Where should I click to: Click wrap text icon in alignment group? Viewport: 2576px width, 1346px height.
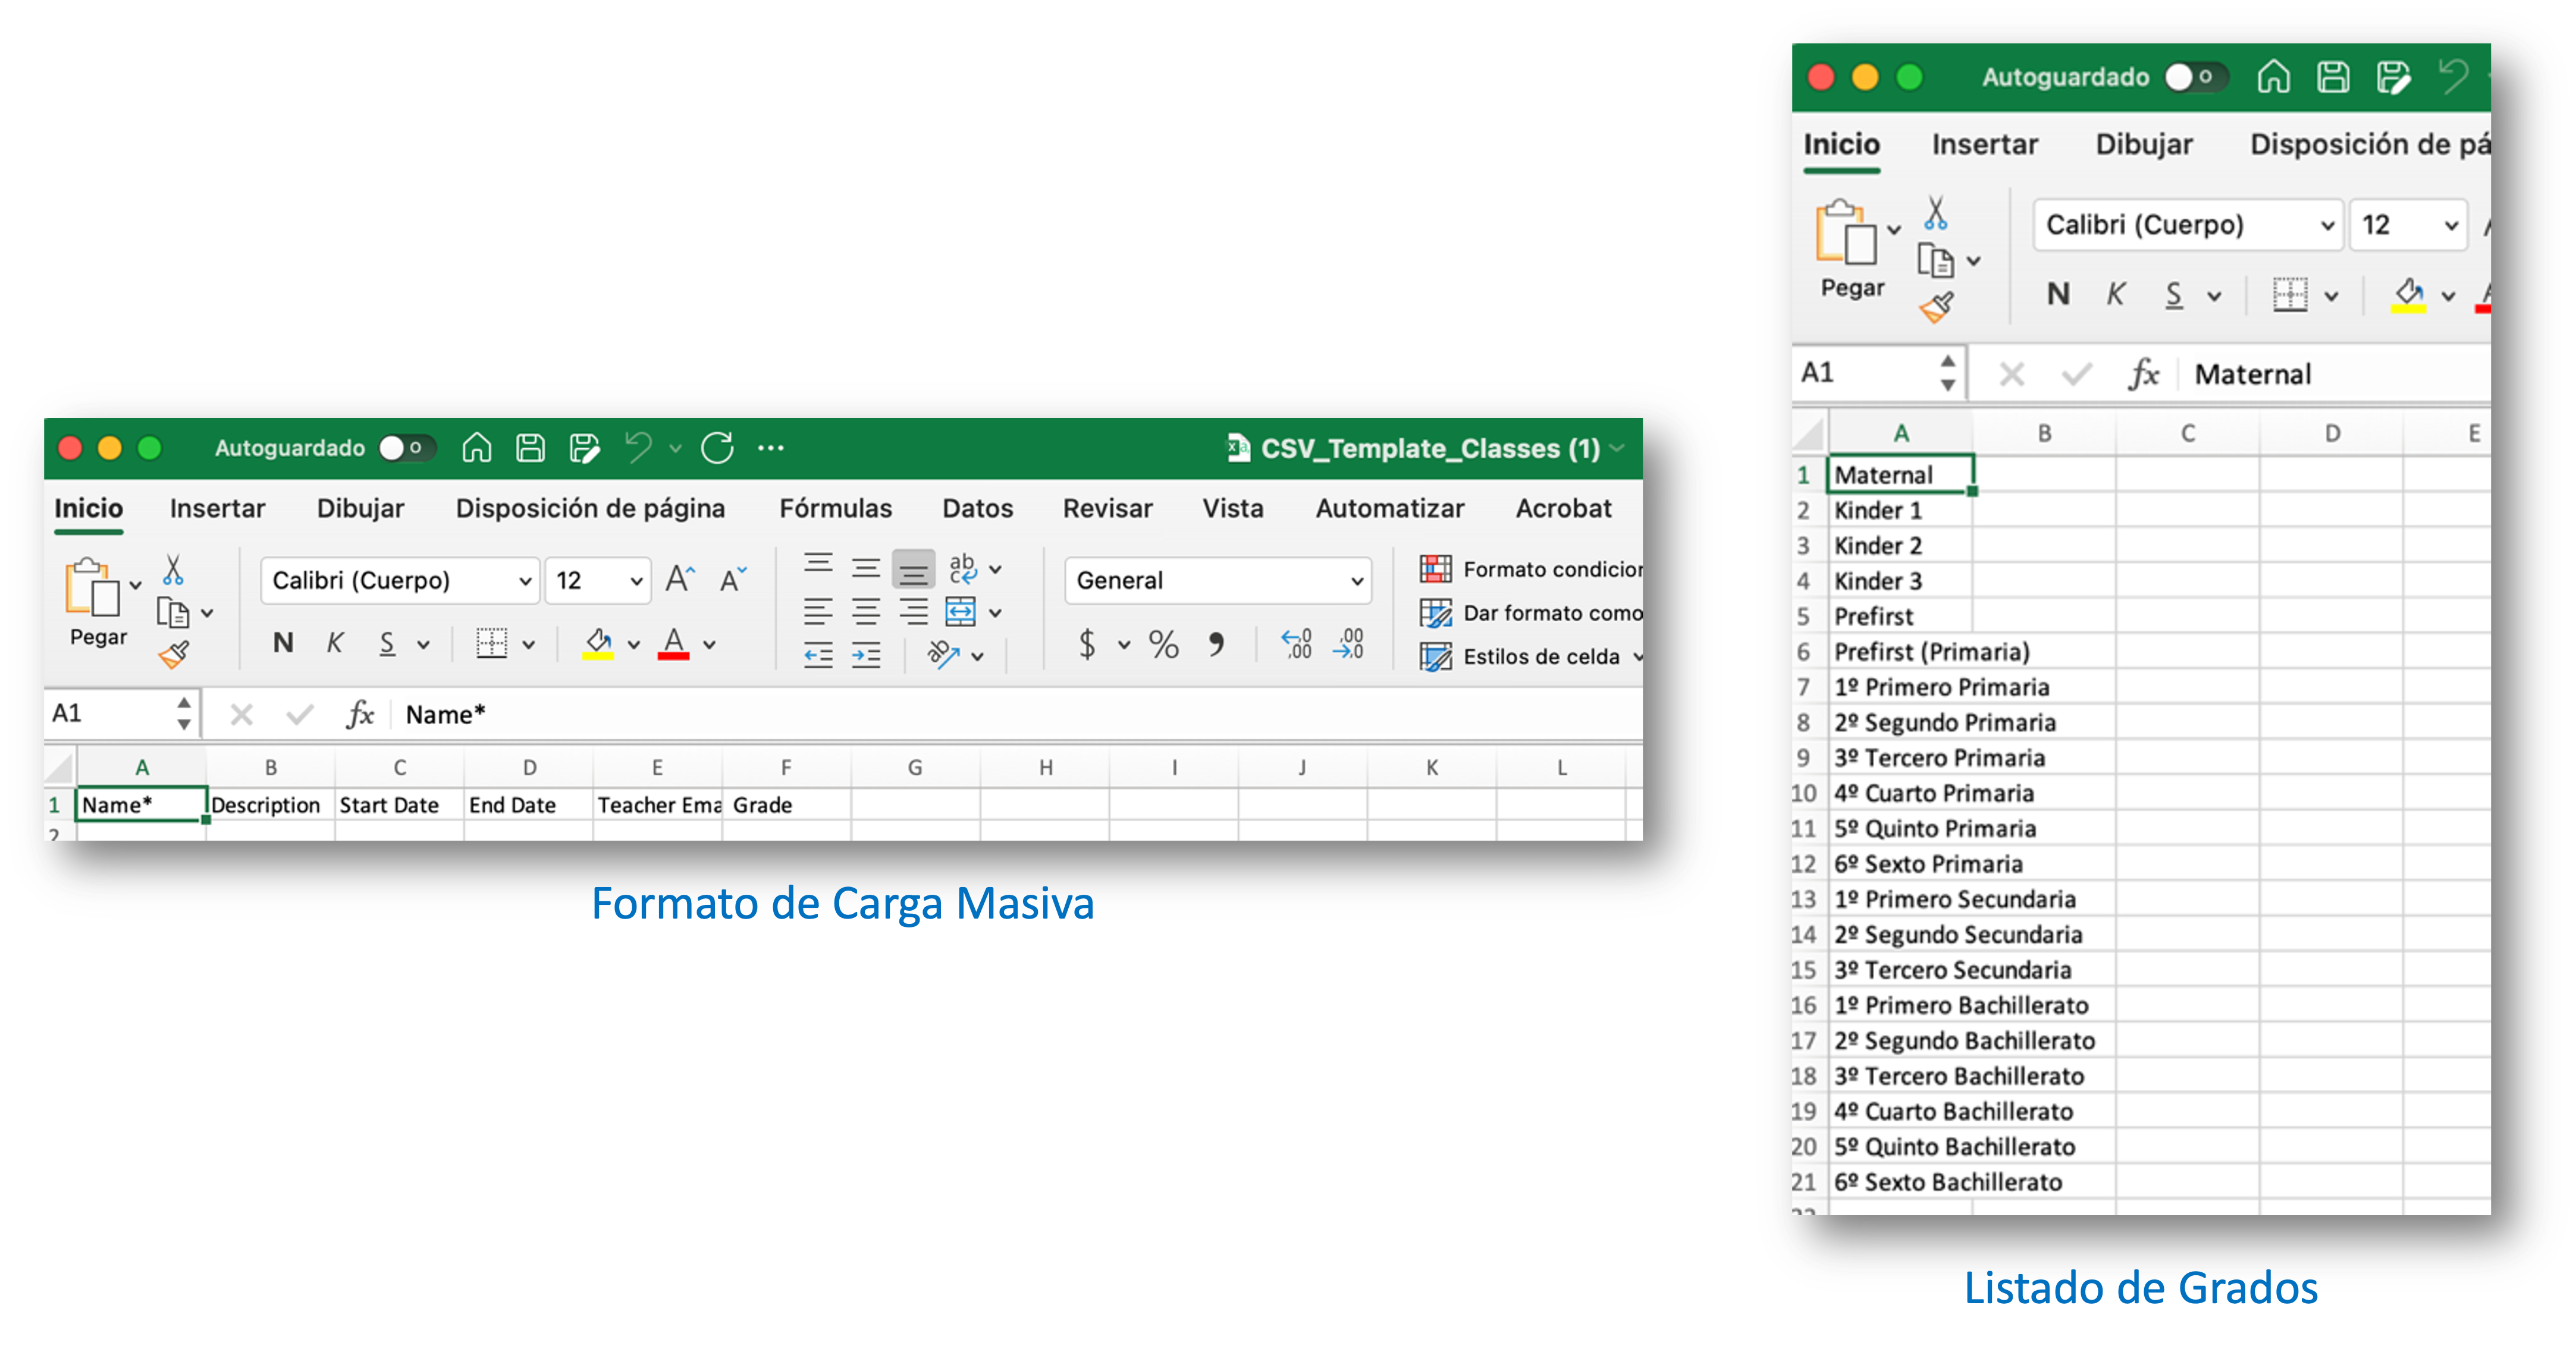pyautogui.click(x=963, y=568)
